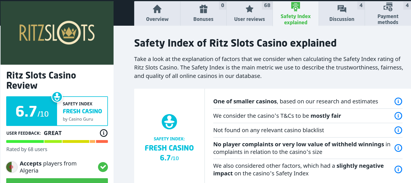Viewport: 411px width, 183px height.
Task: Show info about casino blacklist row
Action: tap(398, 130)
